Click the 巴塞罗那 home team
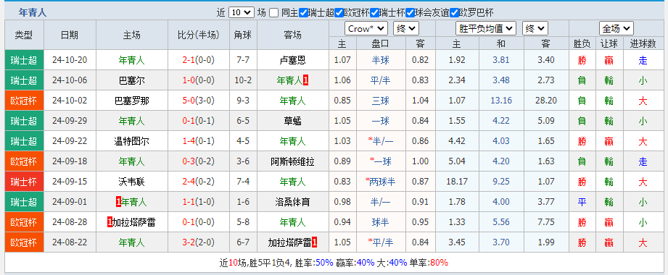Image resolution: width=668 pixels, height=275 pixels. (x=131, y=101)
